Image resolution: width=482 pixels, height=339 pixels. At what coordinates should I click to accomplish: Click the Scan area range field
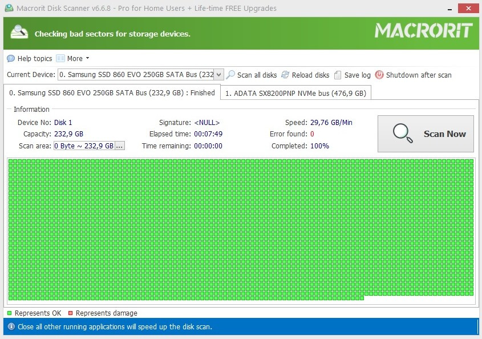click(84, 146)
